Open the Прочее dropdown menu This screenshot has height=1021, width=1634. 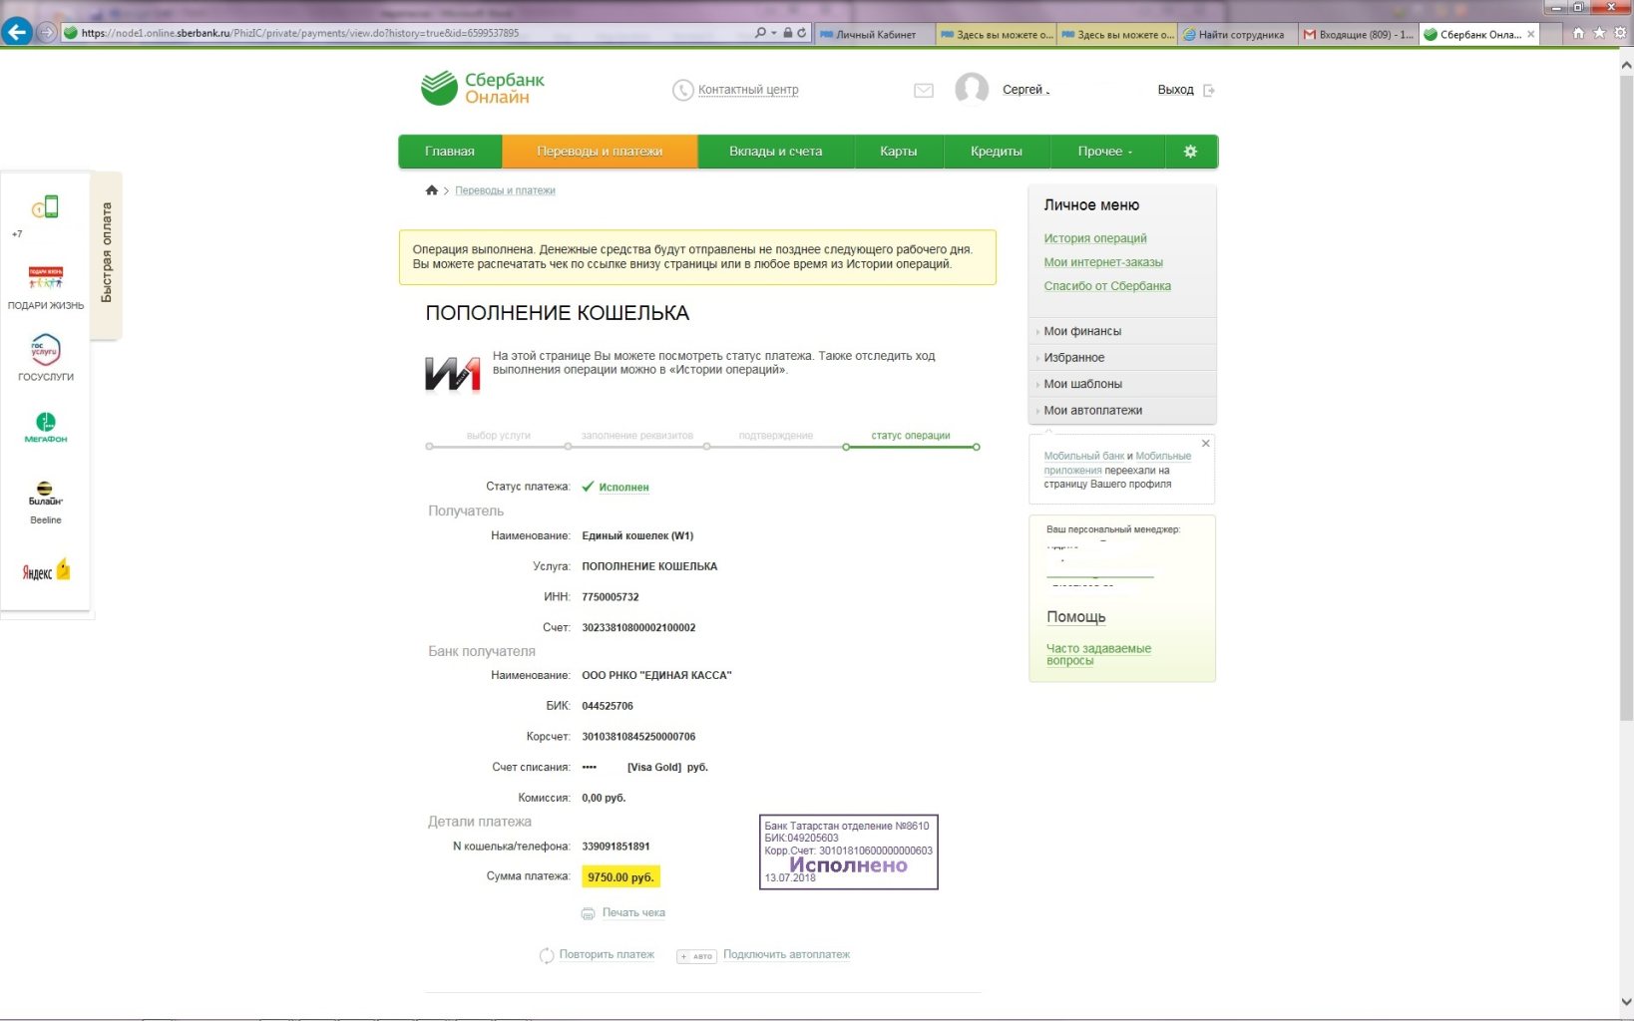tap(1105, 152)
